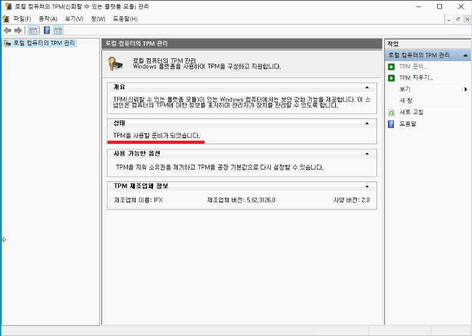Click 새로 고침 in the action pane
The width and height of the screenshot is (472, 336).
411,112
